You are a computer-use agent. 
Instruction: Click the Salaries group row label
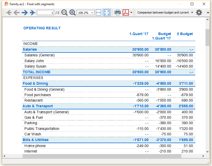click(30, 49)
